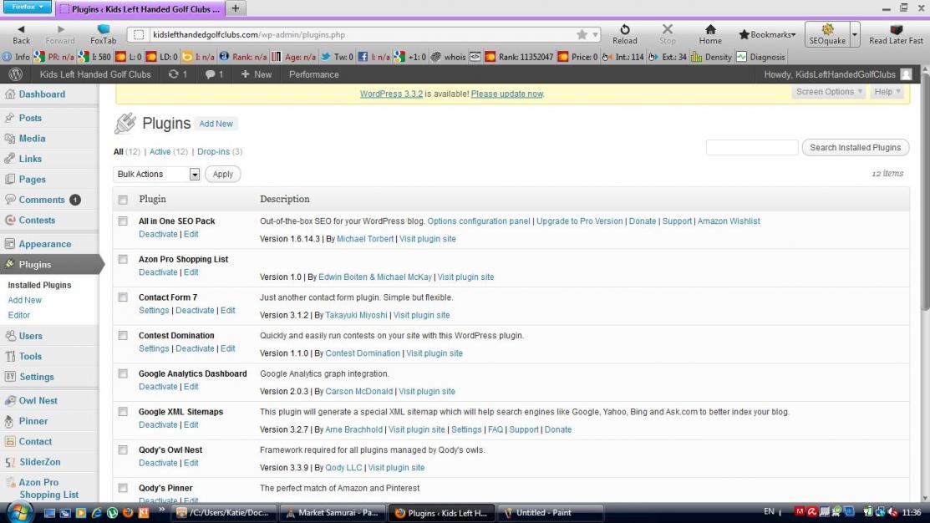The width and height of the screenshot is (930, 523).
Task: Check the Google Analytics Dashboard checkbox
Action: (x=123, y=373)
